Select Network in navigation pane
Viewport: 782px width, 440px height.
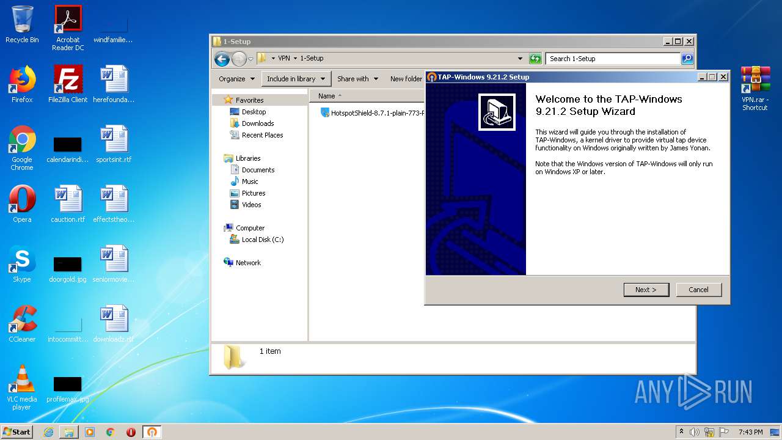pos(248,263)
